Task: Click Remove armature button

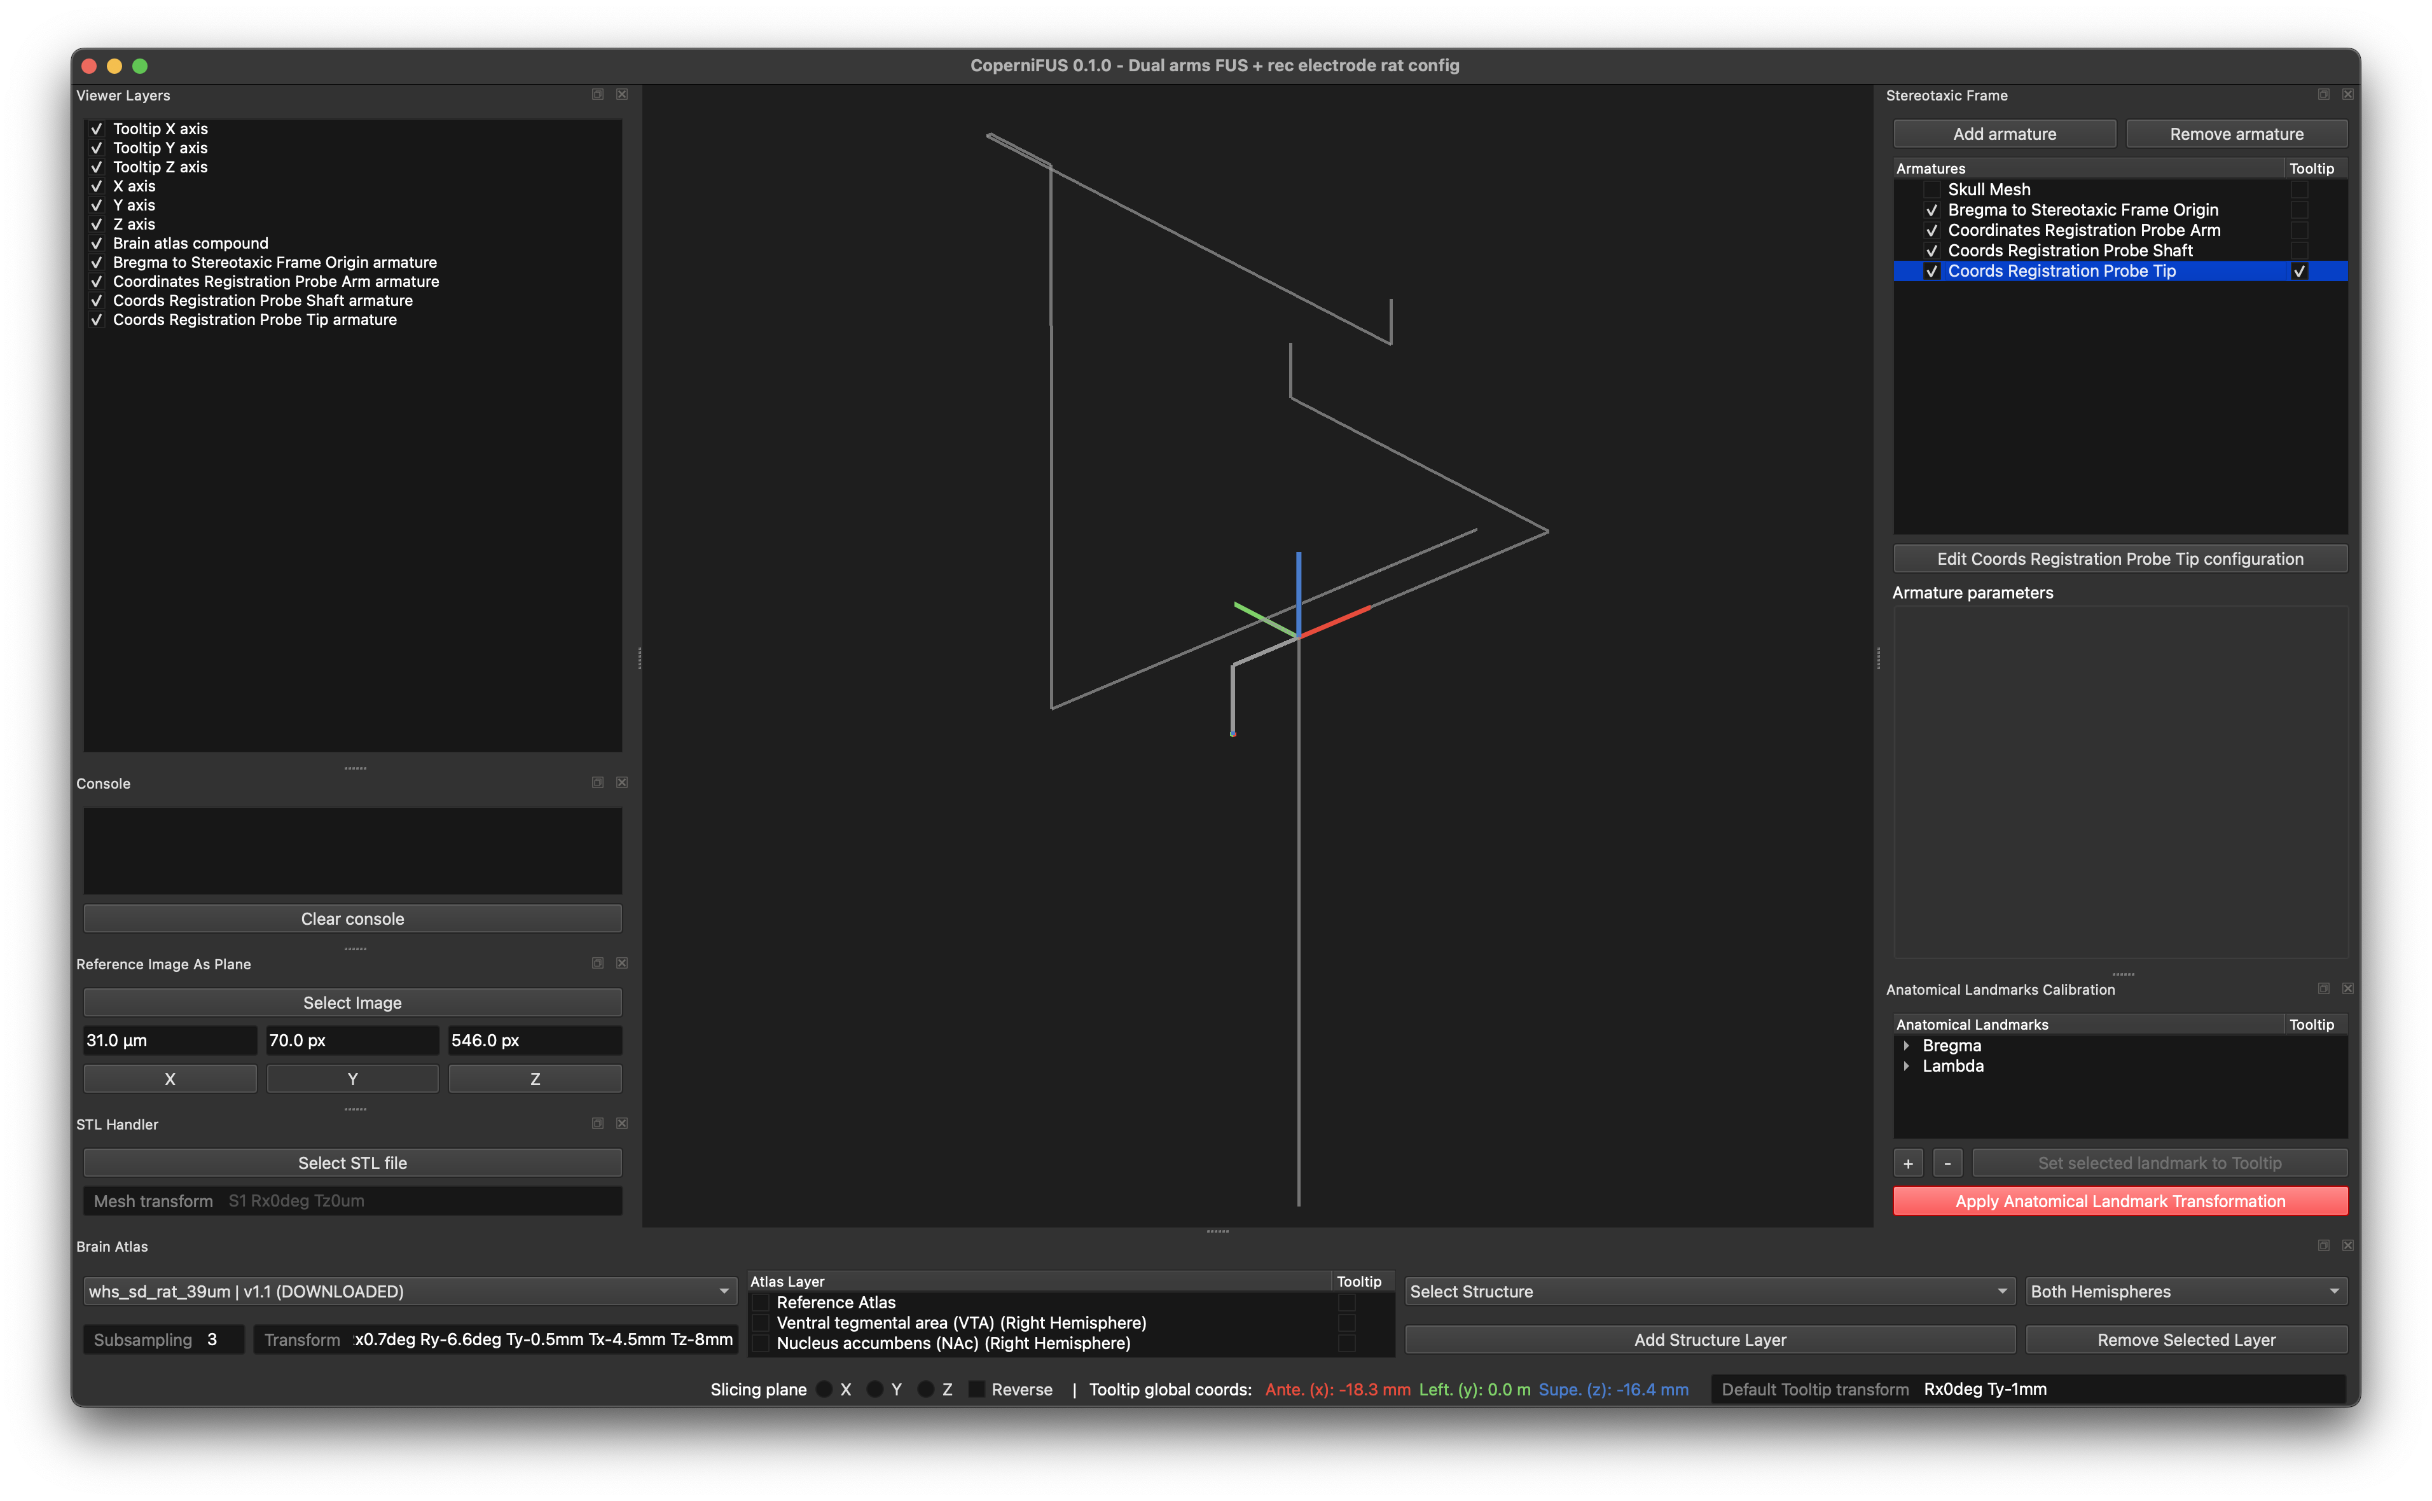Action: (2237, 134)
